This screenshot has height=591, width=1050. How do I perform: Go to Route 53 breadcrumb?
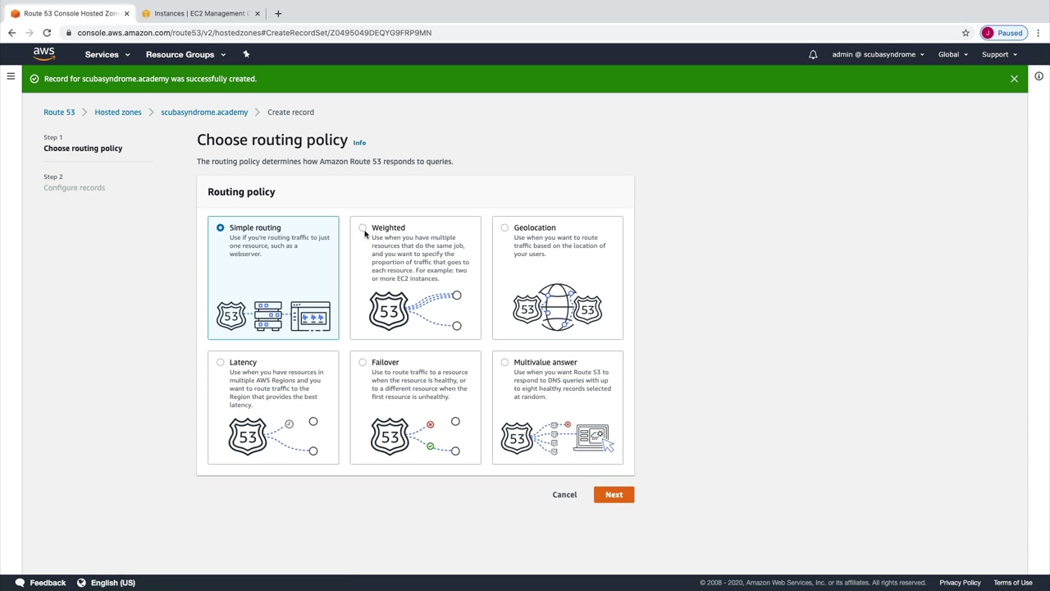pyautogui.click(x=59, y=112)
